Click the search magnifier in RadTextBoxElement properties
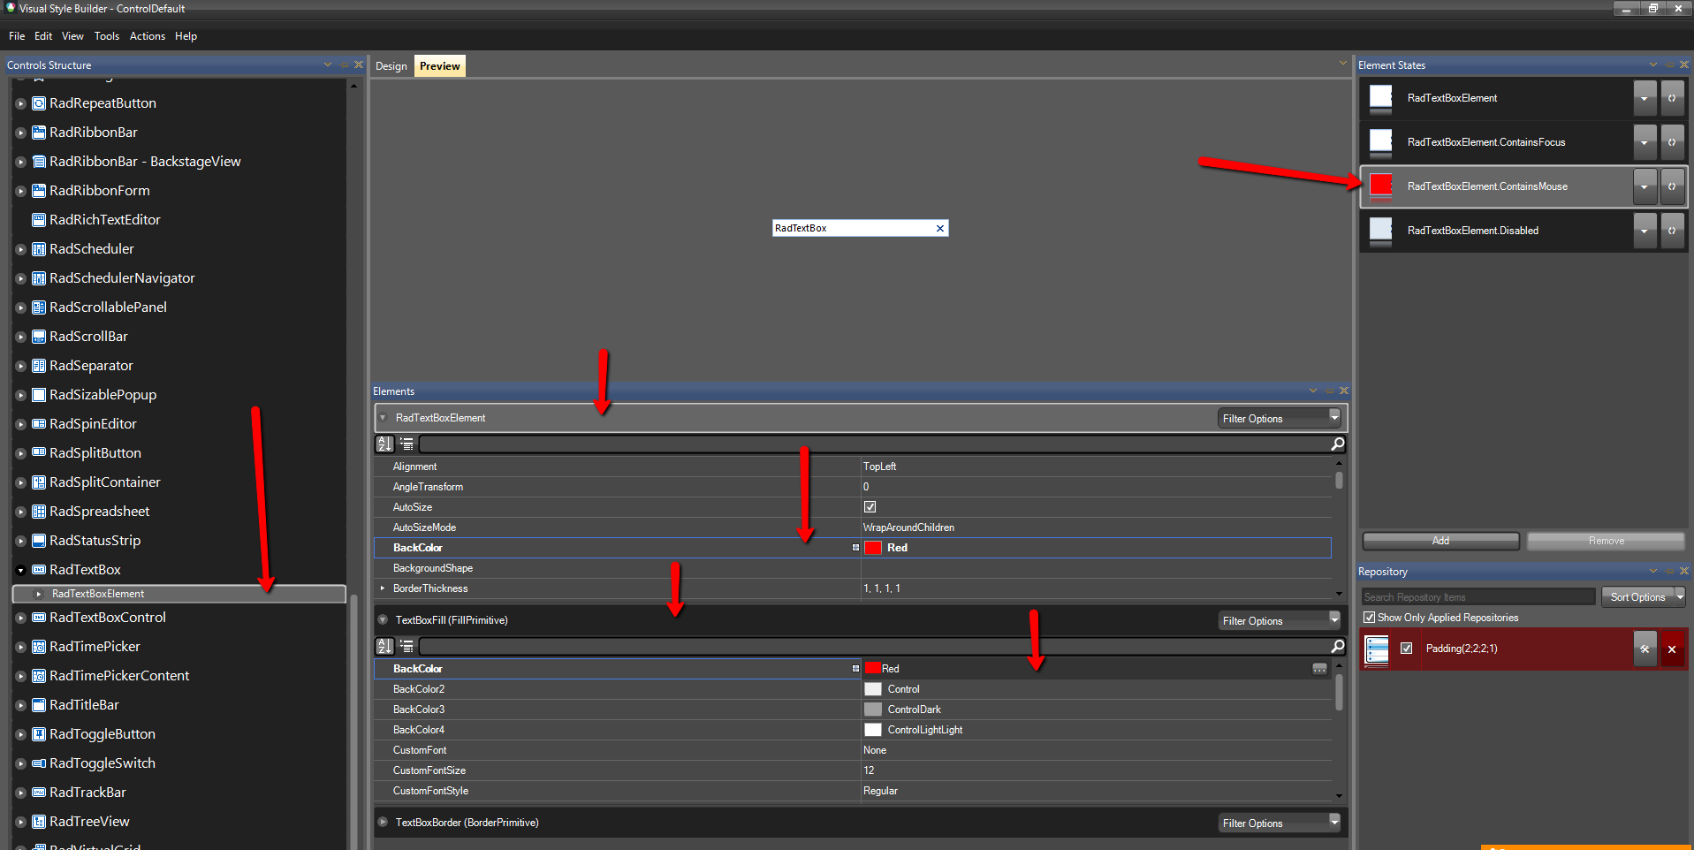The width and height of the screenshot is (1694, 850). [1338, 444]
